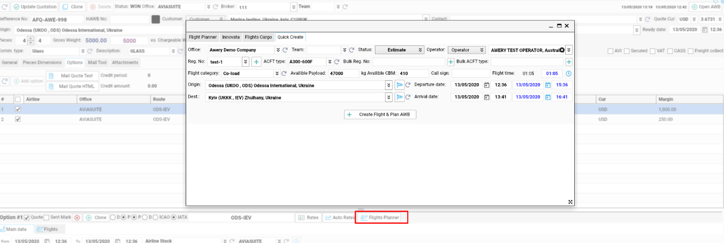The width and height of the screenshot is (724, 243).
Task: Toggle checkbox in options row 2
Action: tap(18, 119)
